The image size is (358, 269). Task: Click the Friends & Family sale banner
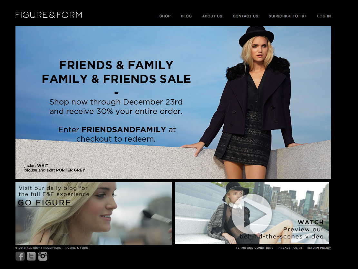point(173,102)
